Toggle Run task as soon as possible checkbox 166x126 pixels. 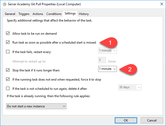point(8,42)
